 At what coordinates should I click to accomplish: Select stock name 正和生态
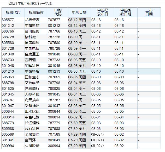(32, 77)
